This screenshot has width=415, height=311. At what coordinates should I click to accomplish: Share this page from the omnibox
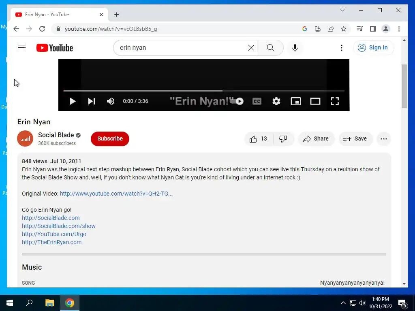tap(331, 29)
